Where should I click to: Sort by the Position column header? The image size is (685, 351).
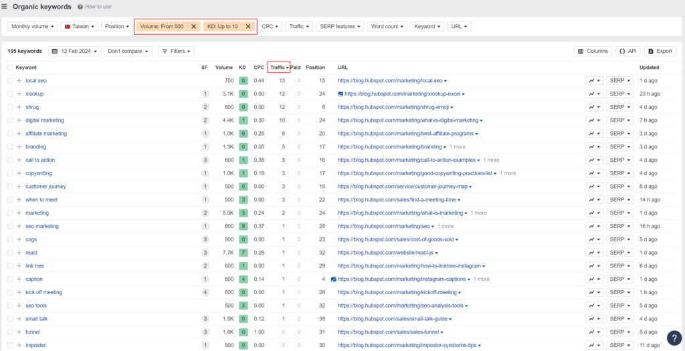(316, 68)
